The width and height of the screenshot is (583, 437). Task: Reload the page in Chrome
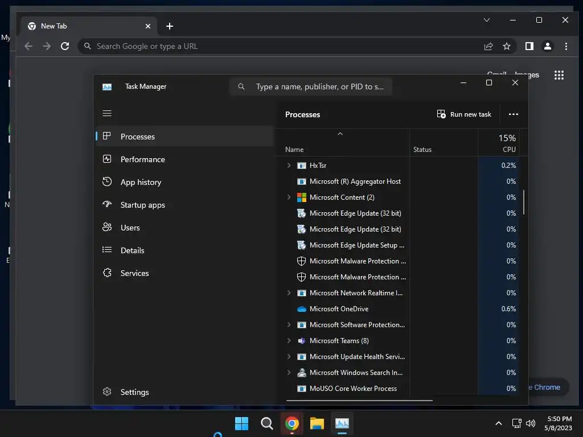coord(65,46)
